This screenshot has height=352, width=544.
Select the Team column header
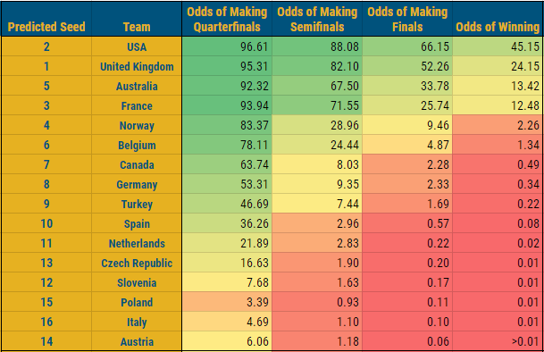[137, 19]
